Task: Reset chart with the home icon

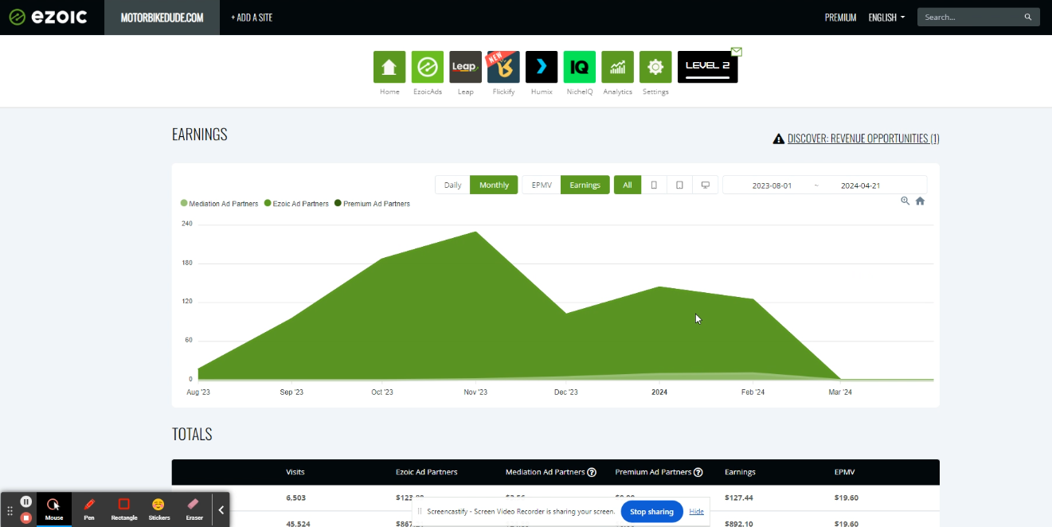Action: click(920, 201)
